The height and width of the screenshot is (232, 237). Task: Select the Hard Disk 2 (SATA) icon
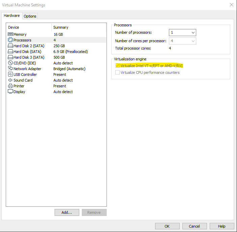(x=10, y=46)
